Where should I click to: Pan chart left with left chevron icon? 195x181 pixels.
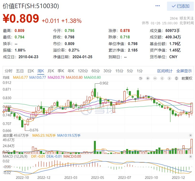pos(162,78)
